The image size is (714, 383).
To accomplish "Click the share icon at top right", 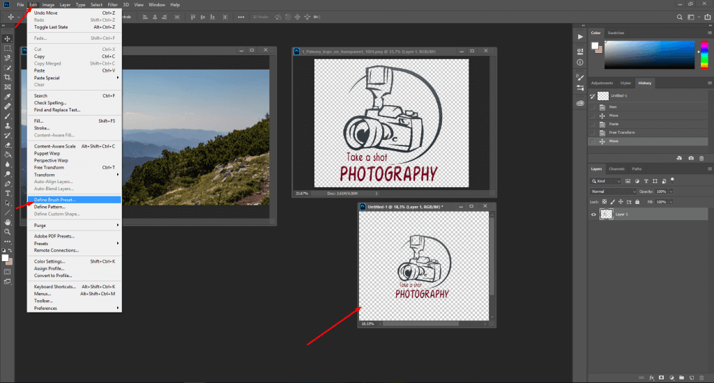I will [x=708, y=17].
